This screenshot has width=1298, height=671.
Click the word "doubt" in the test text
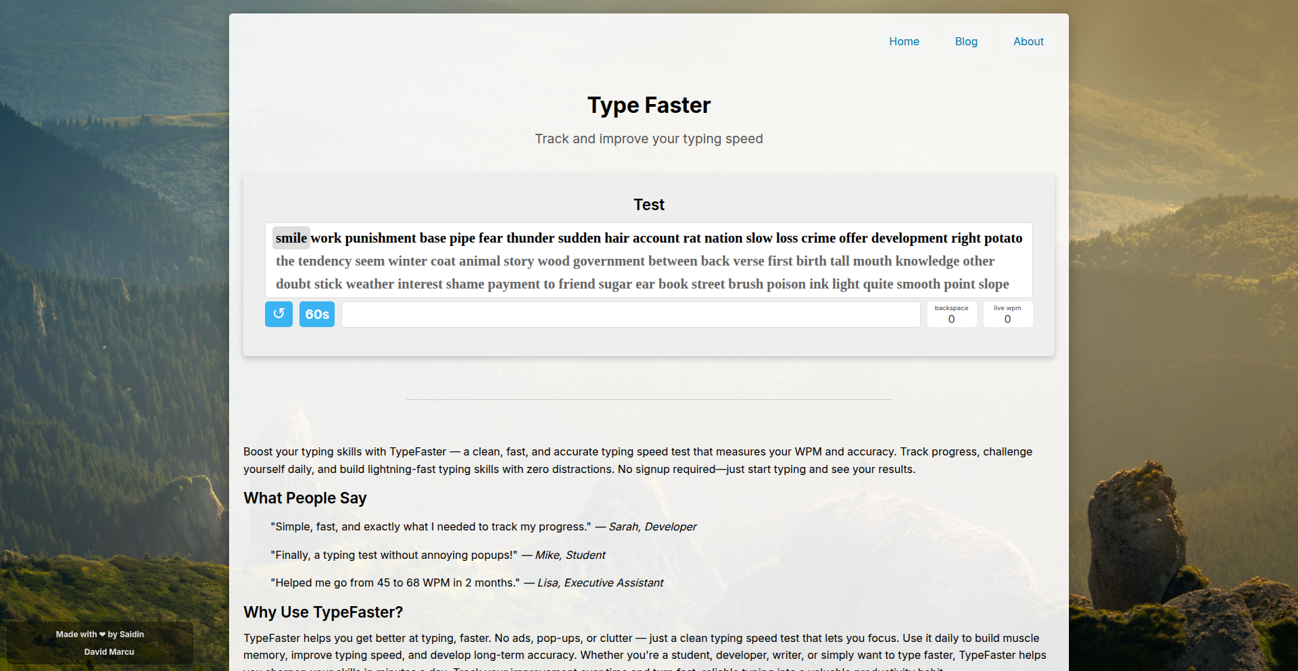[x=293, y=284]
